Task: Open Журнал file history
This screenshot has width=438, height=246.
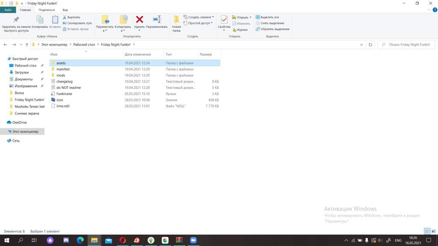Action: coord(240,29)
